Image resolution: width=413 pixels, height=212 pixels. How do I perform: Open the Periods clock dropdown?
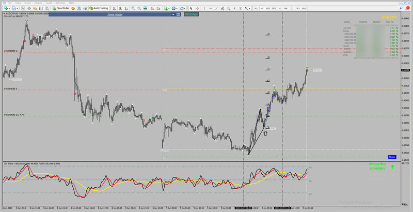[174, 8]
